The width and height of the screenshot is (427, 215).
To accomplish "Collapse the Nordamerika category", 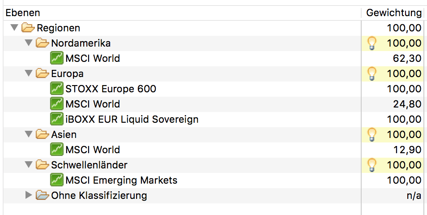I will pyautogui.click(x=29, y=43).
